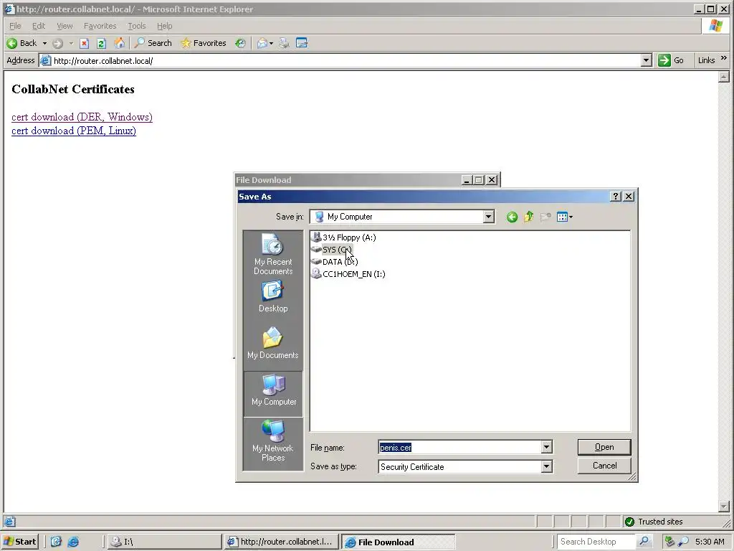Open the Favorites pane in toolbar
The height and width of the screenshot is (551, 734).
(204, 43)
